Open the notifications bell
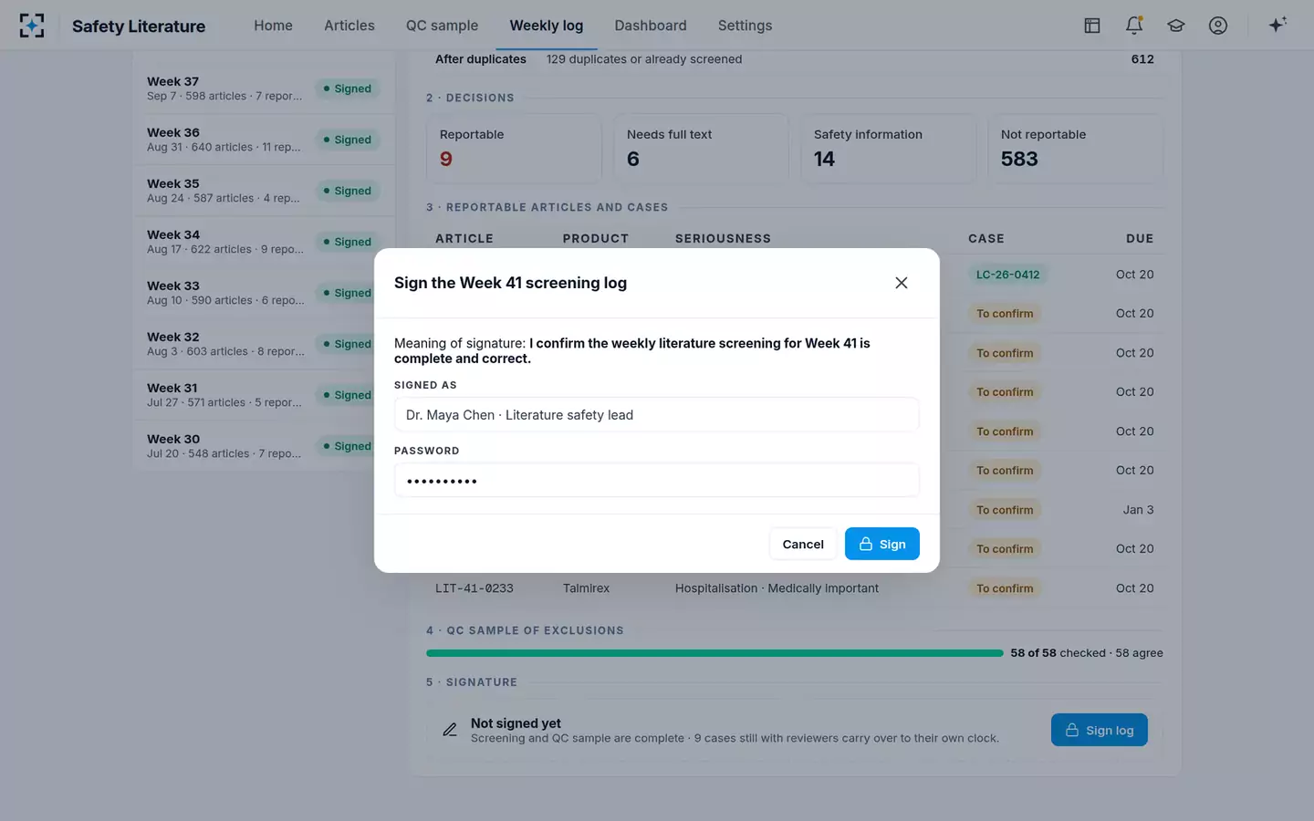Viewport: 1314px width, 821px height. coord(1134,26)
